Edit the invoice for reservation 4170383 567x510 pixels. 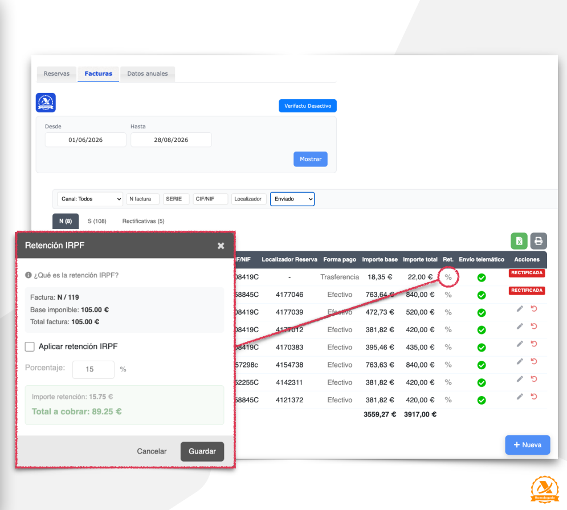point(520,344)
